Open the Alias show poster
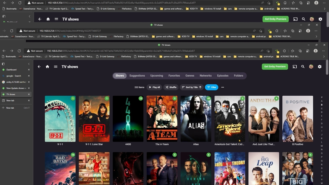The width and height of the screenshot is (329, 185). [x=196, y=119]
